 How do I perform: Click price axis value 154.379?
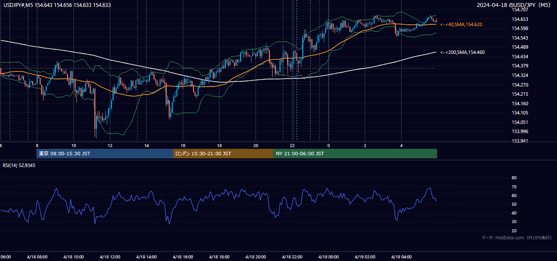pyautogui.click(x=520, y=66)
